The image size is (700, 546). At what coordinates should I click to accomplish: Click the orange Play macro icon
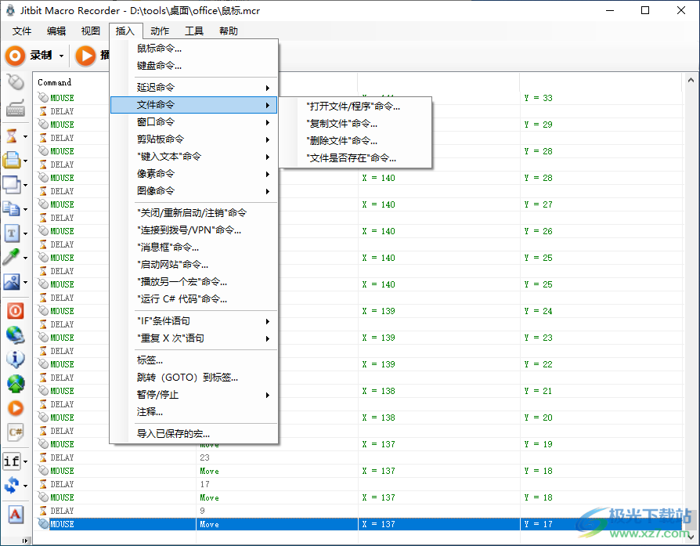click(85, 56)
